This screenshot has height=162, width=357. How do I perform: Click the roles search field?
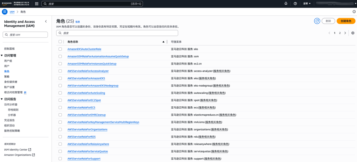click(x=117, y=33)
